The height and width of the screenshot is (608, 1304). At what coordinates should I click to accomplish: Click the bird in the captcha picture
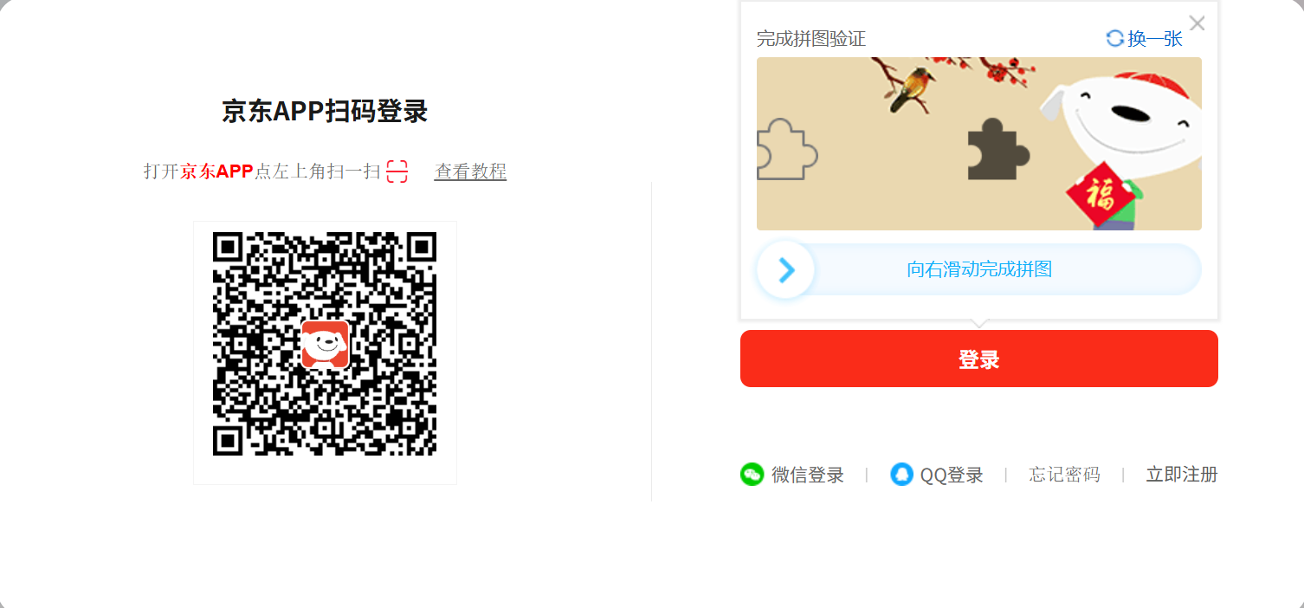coord(910,87)
